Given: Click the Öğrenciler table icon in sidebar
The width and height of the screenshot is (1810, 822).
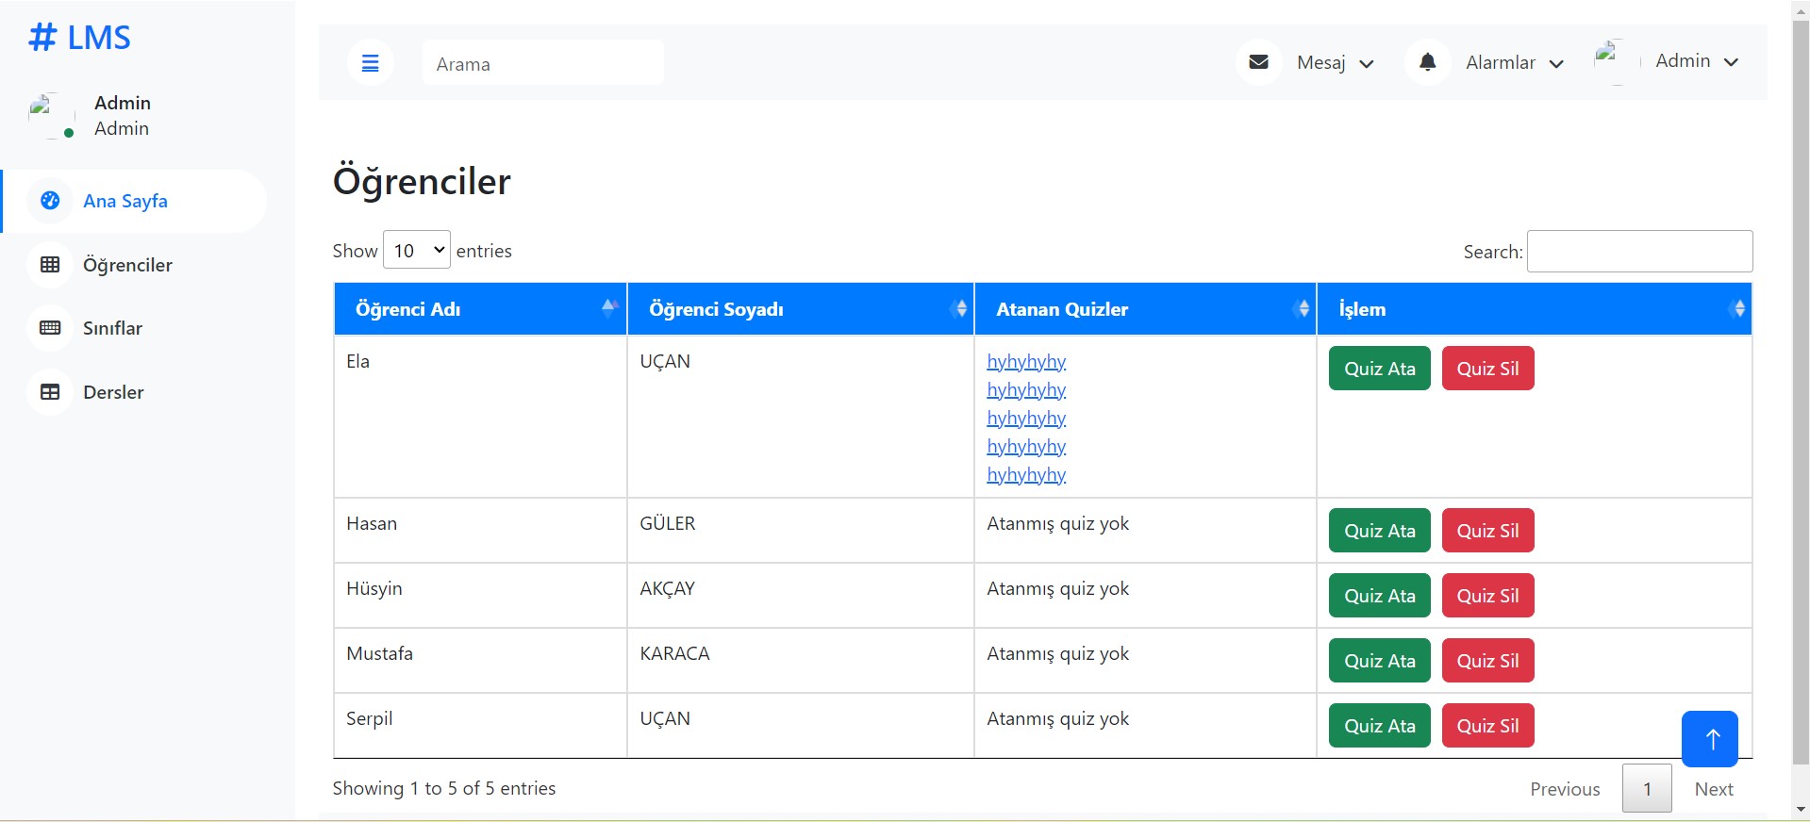Looking at the screenshot, I should (x=50, y=265).
